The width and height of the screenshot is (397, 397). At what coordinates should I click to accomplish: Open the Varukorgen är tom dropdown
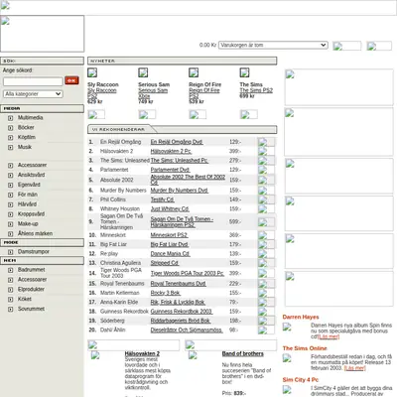pos(273,45)
